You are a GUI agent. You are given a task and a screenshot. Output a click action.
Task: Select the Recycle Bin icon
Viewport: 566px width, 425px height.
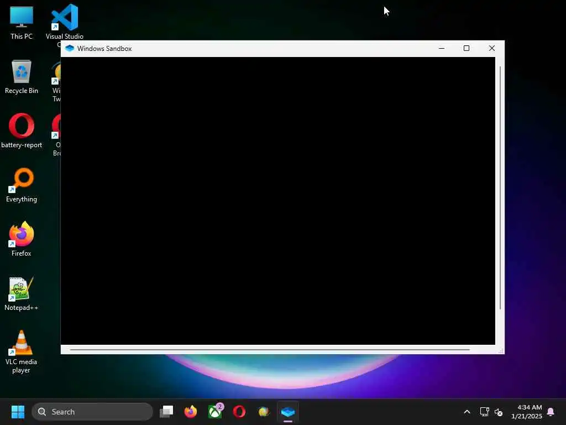pos(22,76)
